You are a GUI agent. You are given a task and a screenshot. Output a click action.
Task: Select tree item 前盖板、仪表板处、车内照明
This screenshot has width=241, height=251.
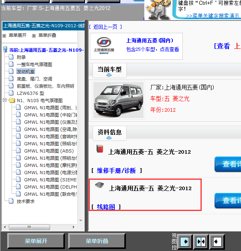coord(45,86)
